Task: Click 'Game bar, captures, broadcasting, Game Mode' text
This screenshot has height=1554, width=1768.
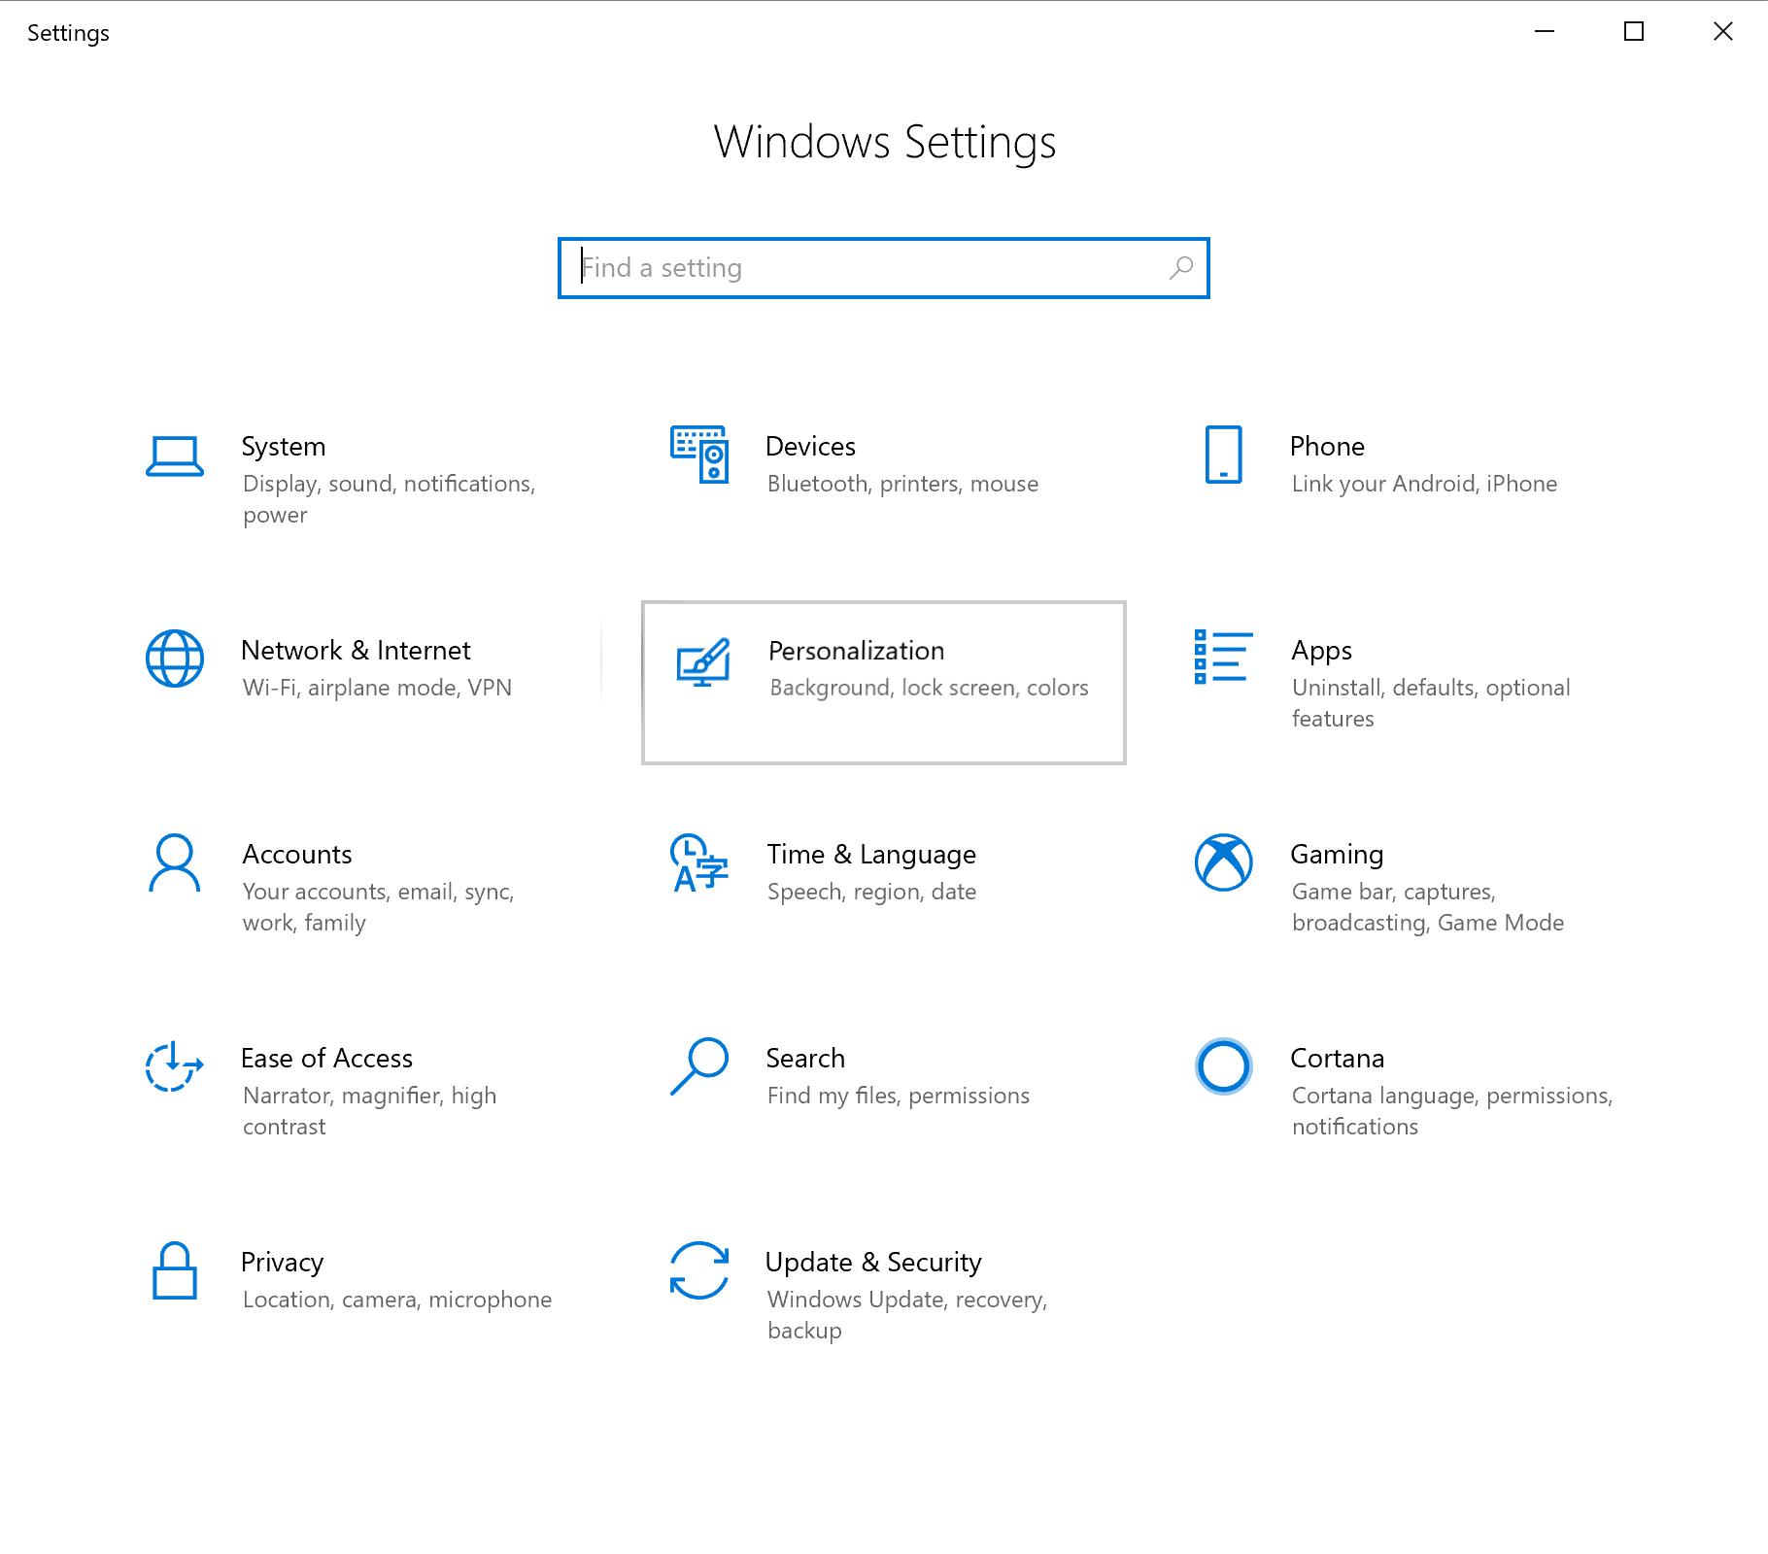Action: click(x=1428, y=907)
